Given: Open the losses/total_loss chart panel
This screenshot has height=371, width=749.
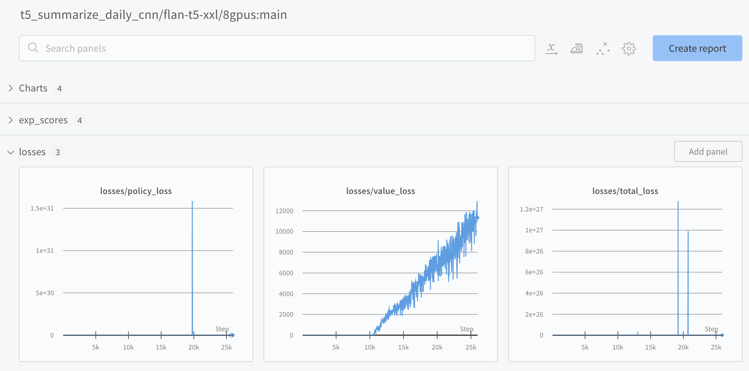Looking at the screenshot, I should [625, 191].
